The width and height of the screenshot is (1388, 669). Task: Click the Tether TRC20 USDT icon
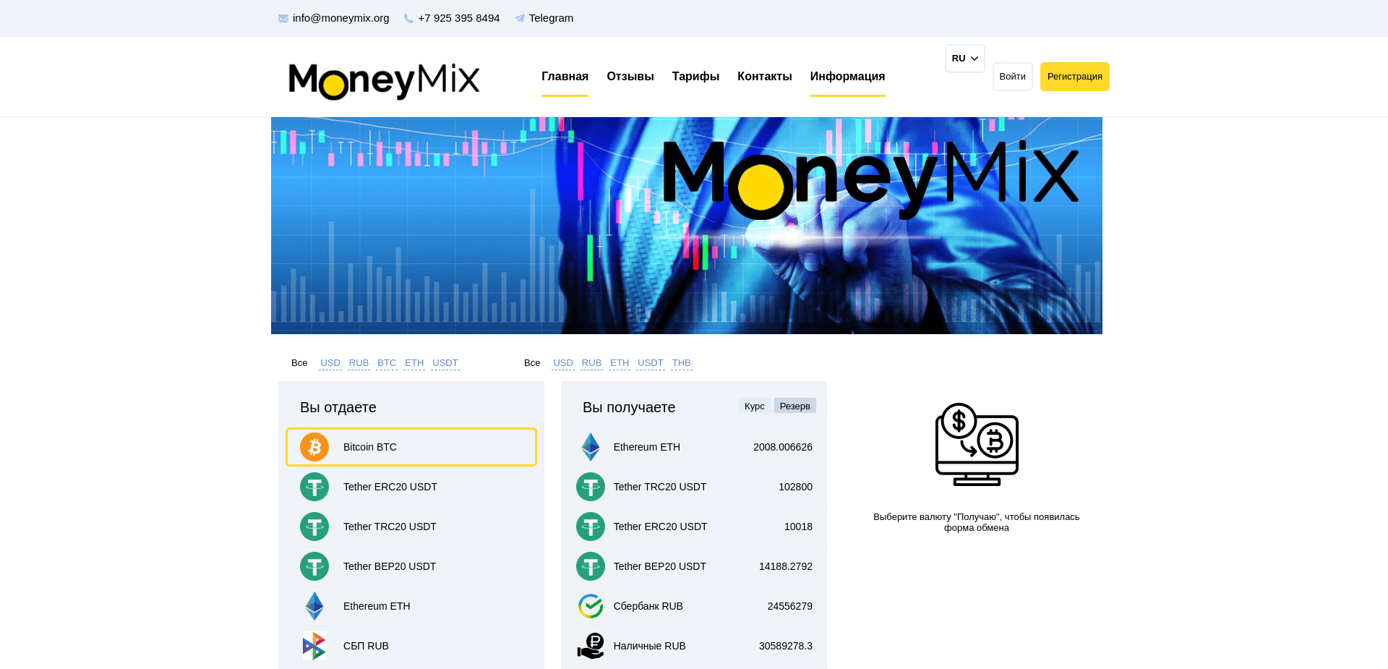coord(314,527)
